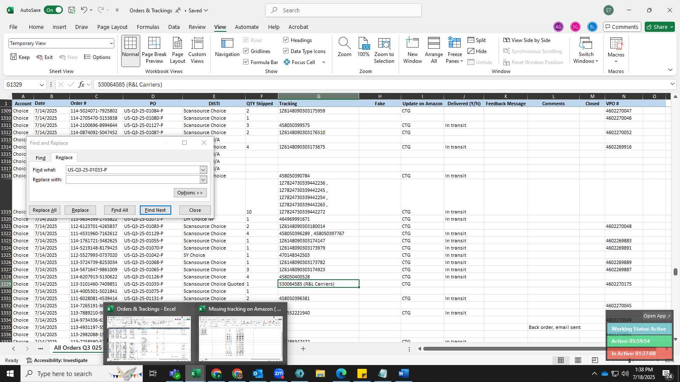Screen dimensions: 680x382
Task: Open the Formulas tab
Action: pyautogui.click(x=148, y=27)
